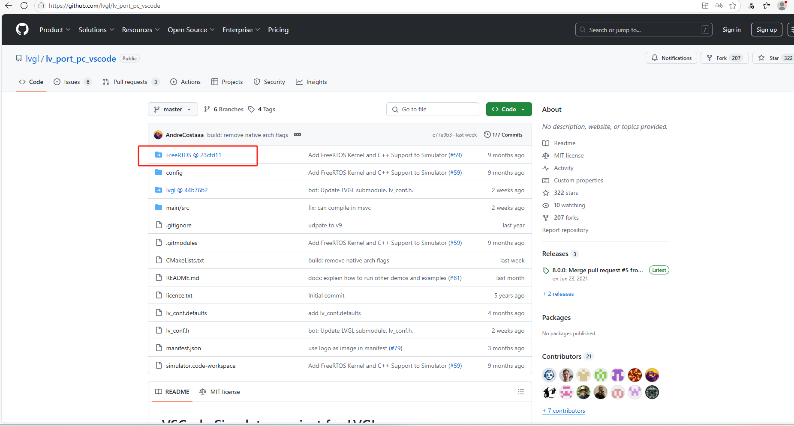Screen dimensions: 794x426
Task: Expand Enterprise menu
Action: (x=241, y=30)
